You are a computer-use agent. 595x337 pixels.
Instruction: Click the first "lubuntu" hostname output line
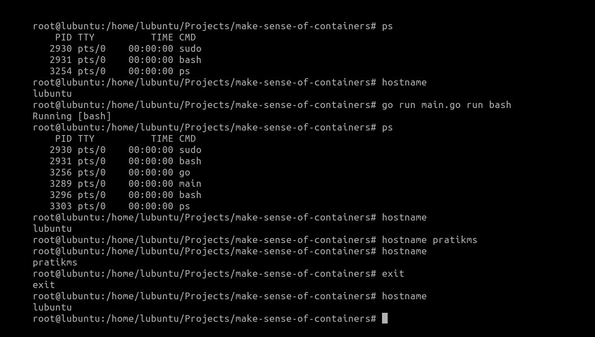coord(52,93)
